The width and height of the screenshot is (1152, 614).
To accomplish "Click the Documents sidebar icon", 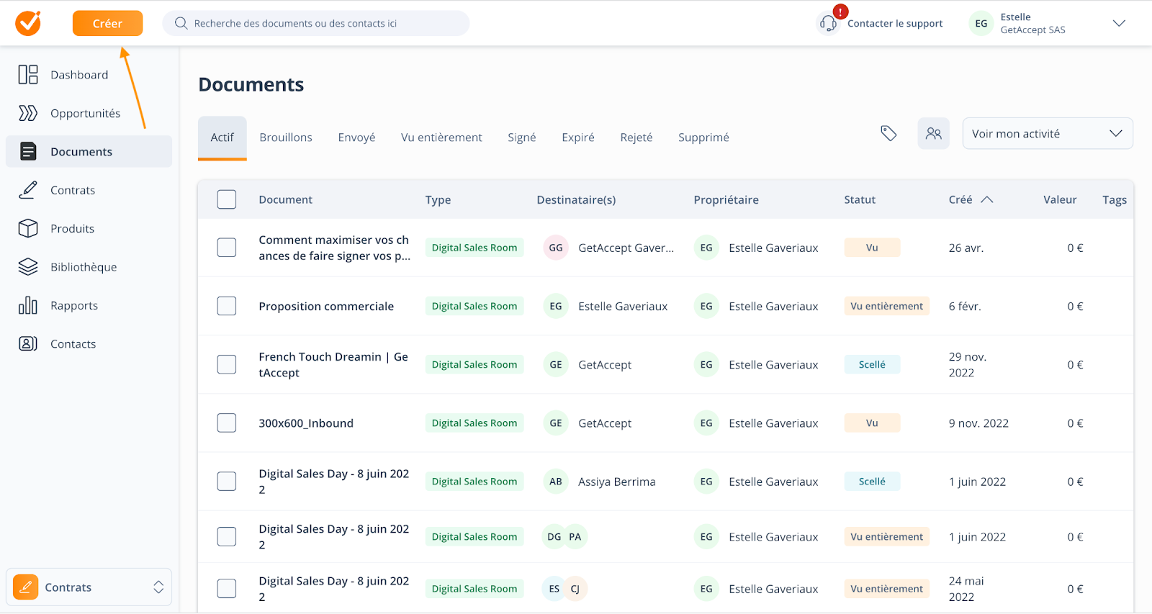I will coord(28,151).
